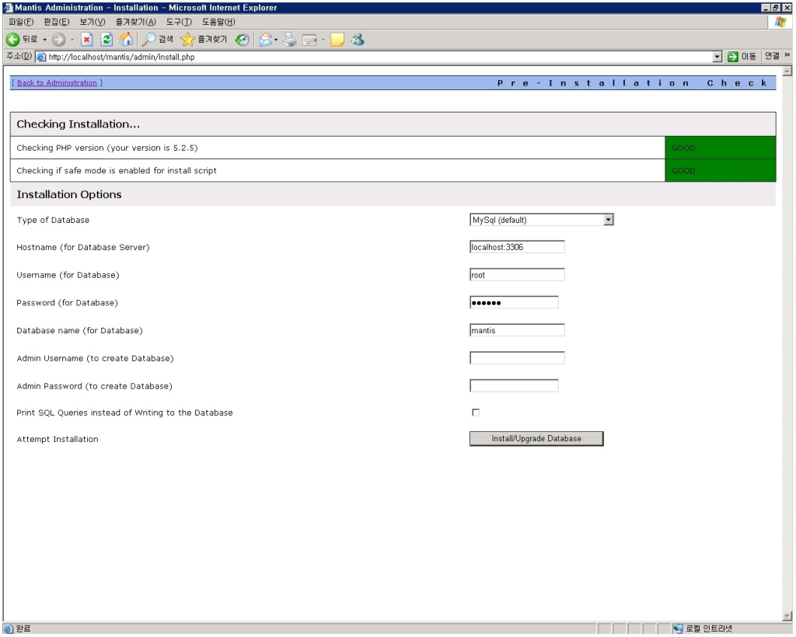796x637 pixels.
Task: Click the Install/Upgrade Database button
Action: pos(536,439)
